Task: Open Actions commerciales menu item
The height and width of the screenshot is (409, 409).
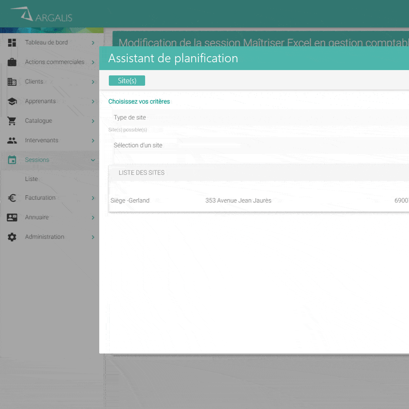Action: (x=54, y=62)
